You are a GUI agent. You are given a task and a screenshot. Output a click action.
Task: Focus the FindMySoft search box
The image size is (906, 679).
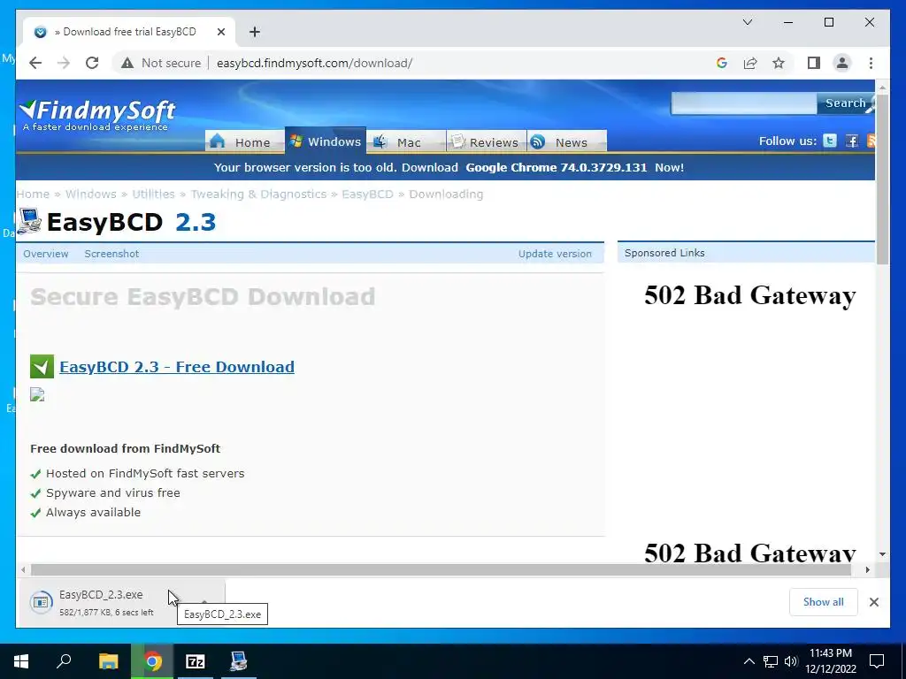[743, 103]
